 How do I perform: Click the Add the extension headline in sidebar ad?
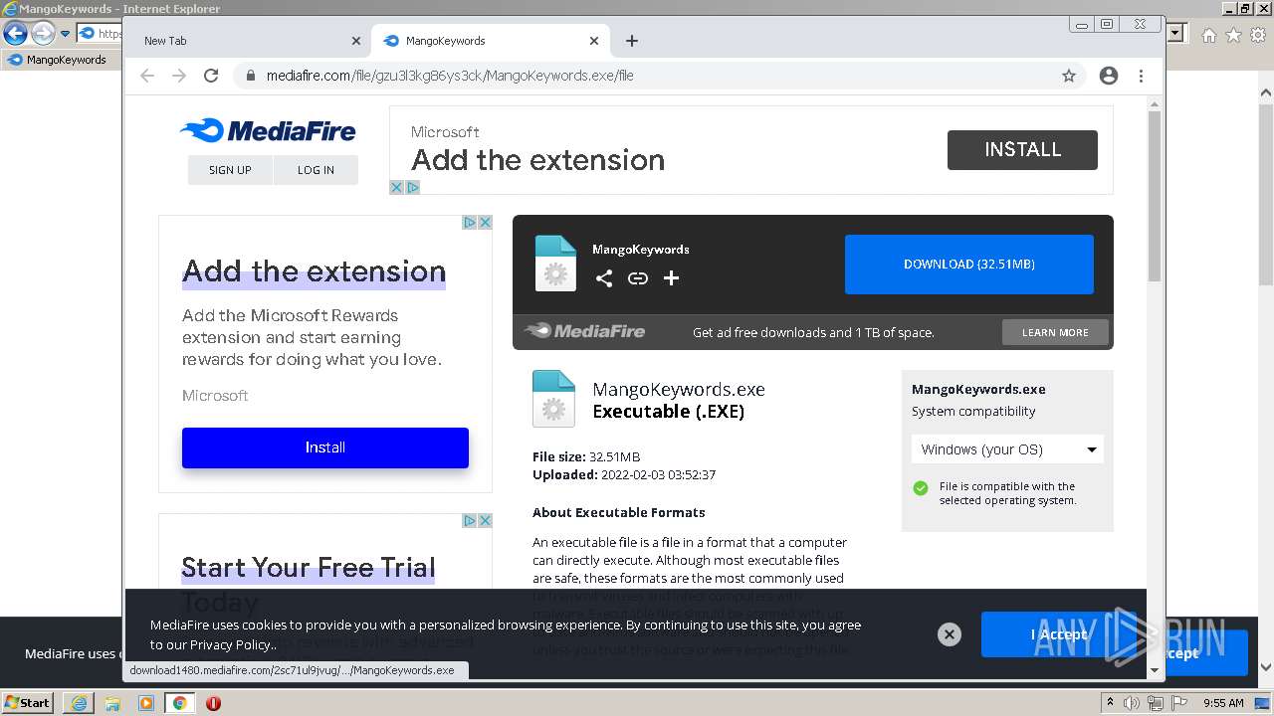[314, 271]
